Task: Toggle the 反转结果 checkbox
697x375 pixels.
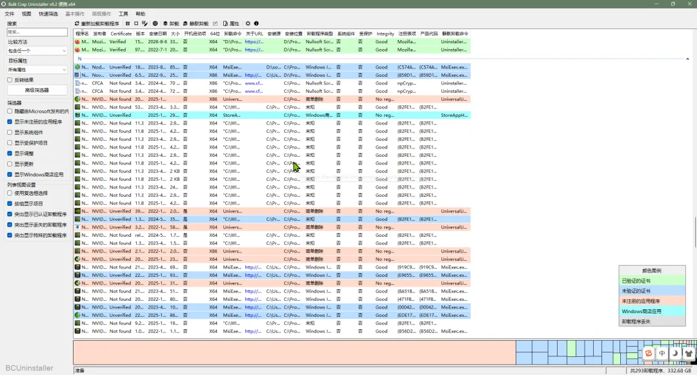Action: [x=10, y=80]
